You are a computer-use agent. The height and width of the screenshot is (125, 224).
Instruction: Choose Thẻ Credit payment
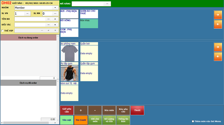coord(81,120)
